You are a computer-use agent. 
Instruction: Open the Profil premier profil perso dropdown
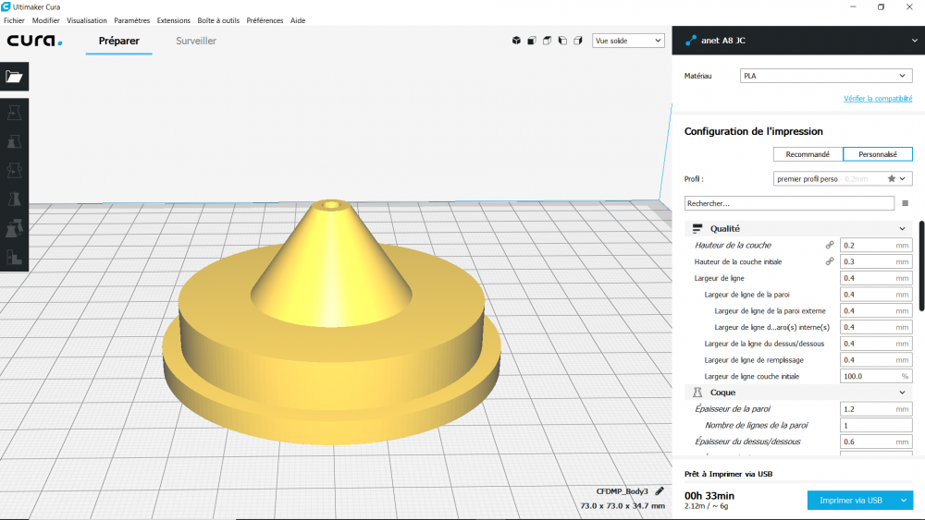pos(843,178)
